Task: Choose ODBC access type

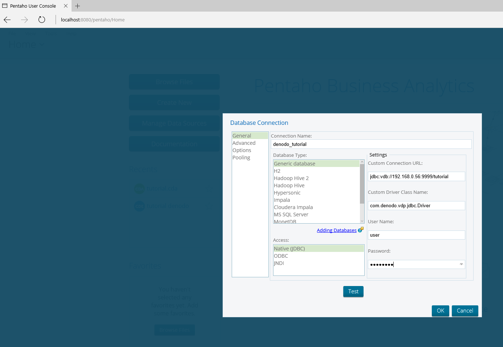Action: (319, 256)
